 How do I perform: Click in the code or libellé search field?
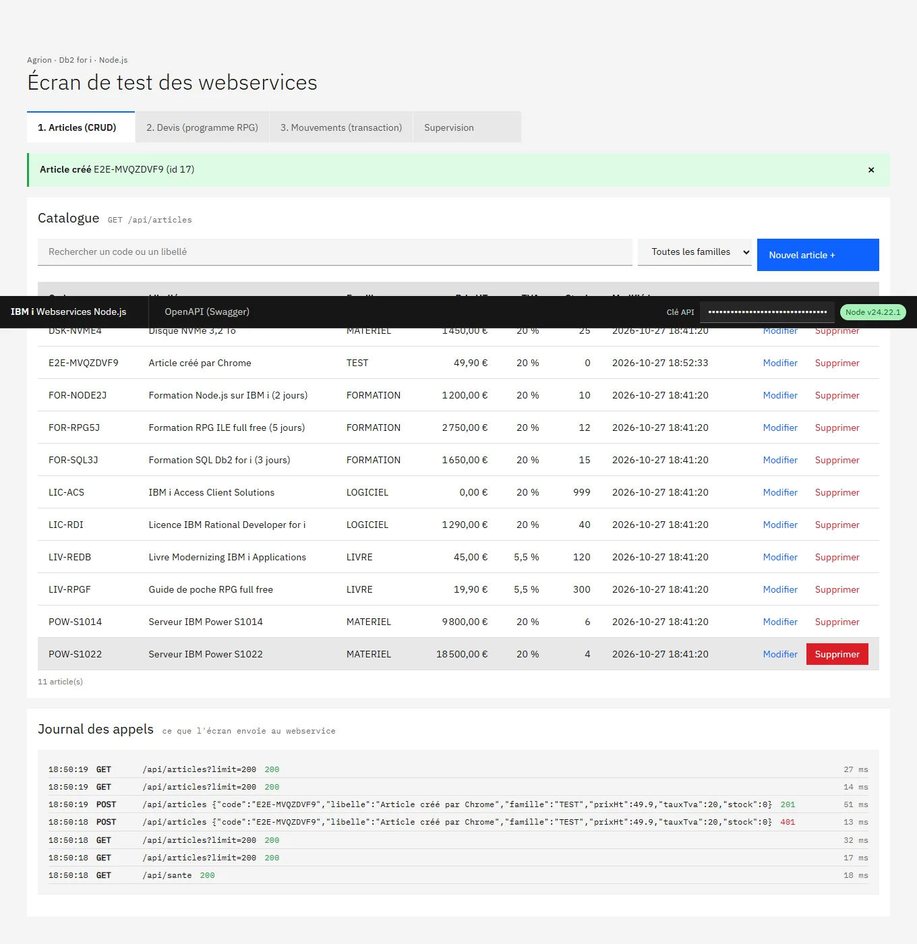[x=335, y=252]
